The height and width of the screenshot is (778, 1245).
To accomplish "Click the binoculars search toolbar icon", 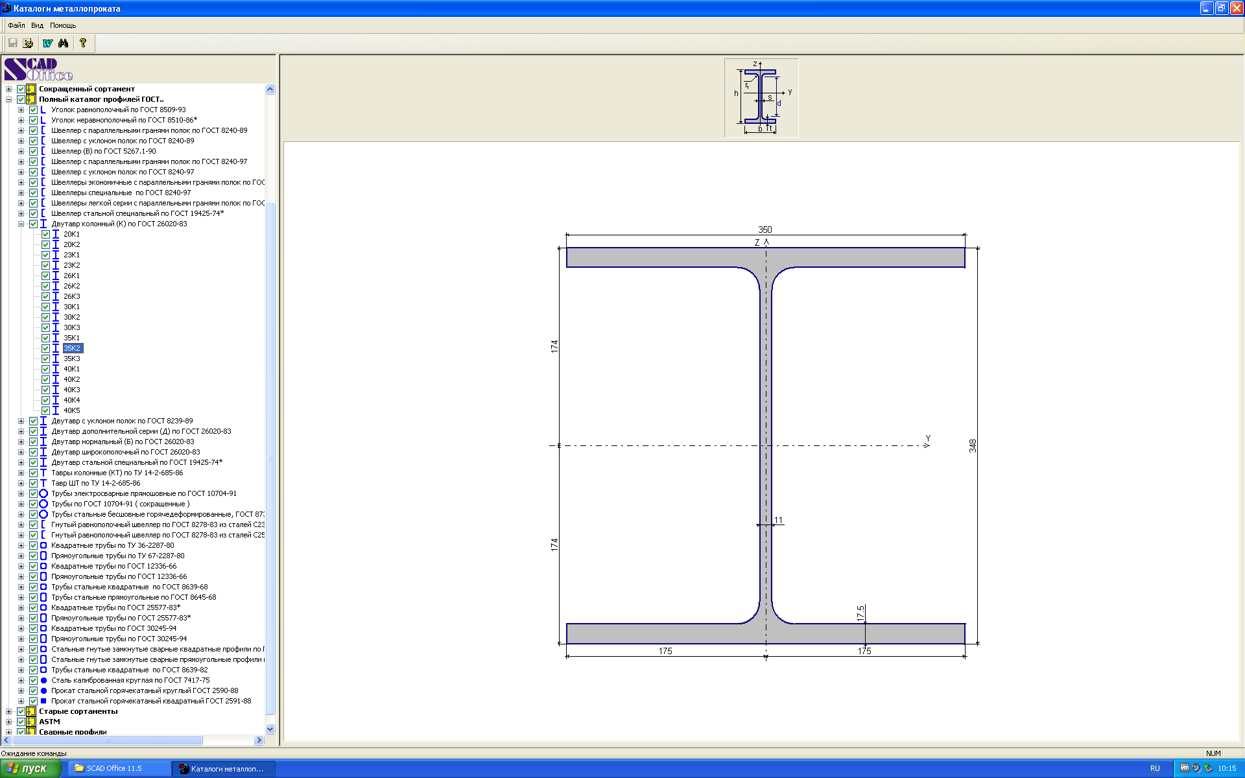I will tap(63, 43).
